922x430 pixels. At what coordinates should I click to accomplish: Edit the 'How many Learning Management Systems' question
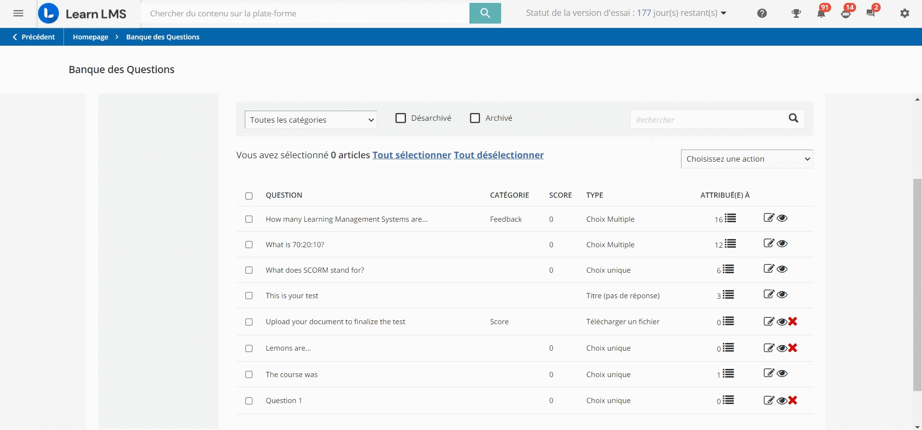769,218
